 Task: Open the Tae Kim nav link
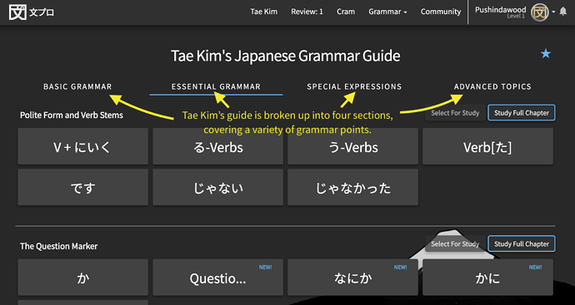pyautogui.click(x=263, y=12)
